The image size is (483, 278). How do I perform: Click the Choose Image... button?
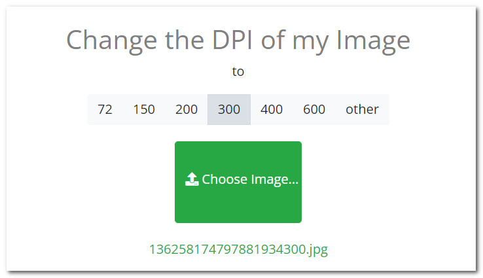click(238, 182)
